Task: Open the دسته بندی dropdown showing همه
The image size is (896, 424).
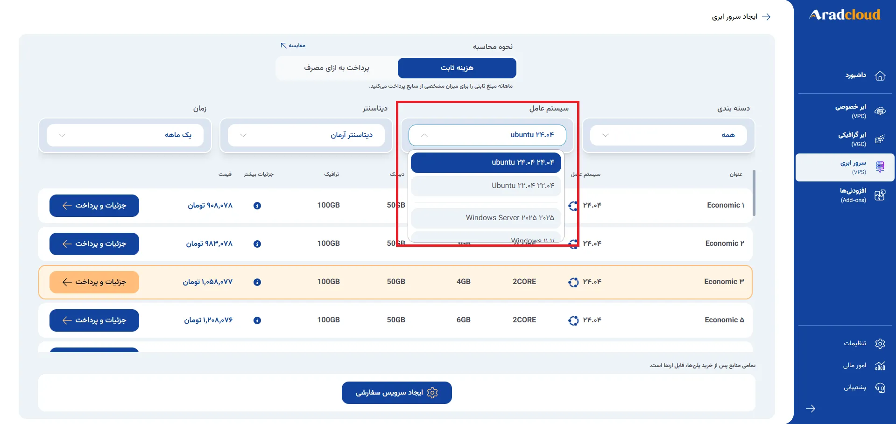Action: [669, 135]
